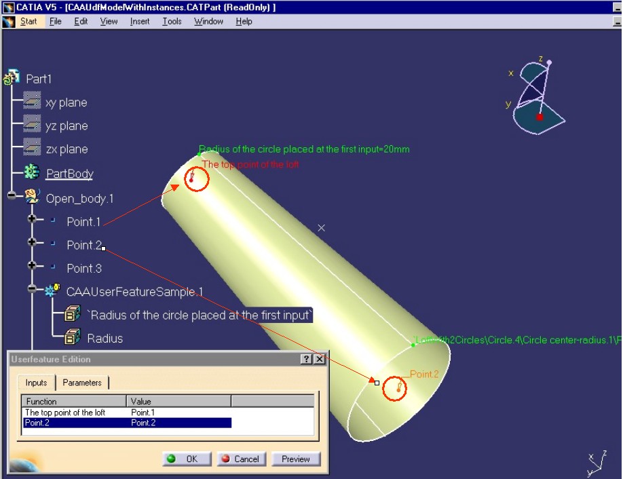623x479 pixels.
Task: Select the xy plane tree label
Action: coord(67,102)
